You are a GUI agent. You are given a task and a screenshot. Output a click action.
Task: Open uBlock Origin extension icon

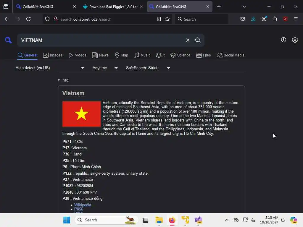pos(285,19)
